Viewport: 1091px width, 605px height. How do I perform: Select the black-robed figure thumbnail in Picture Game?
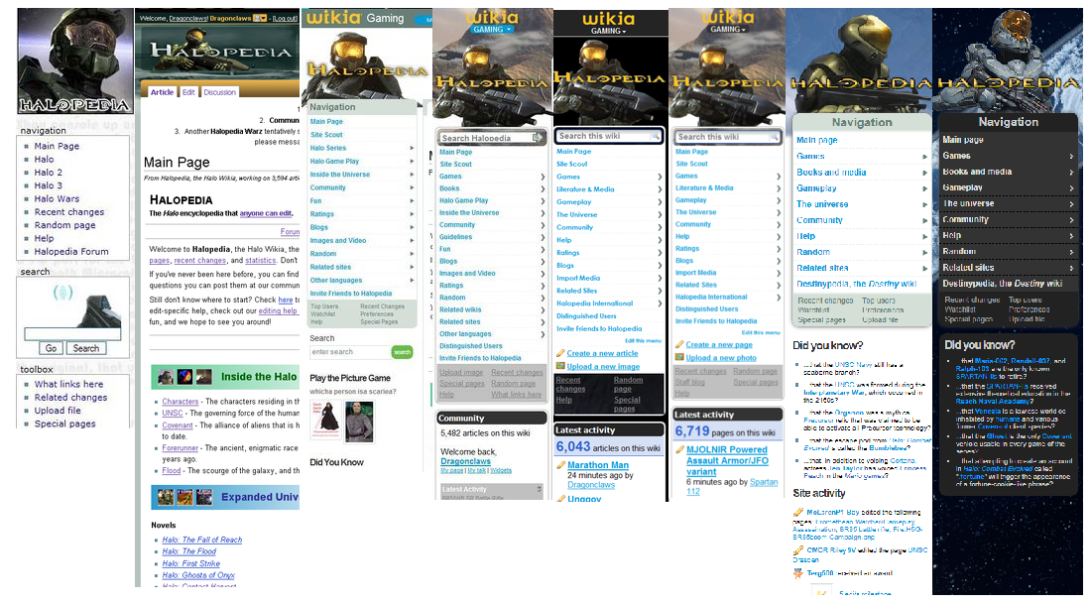[x=358, y=422]
